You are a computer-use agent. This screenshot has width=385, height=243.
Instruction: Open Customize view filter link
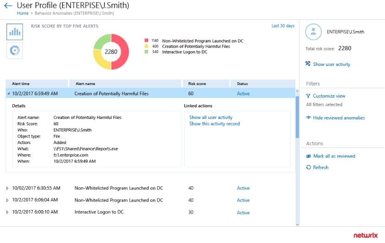point(329,96)
